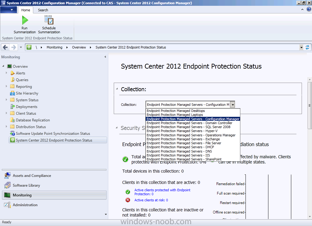Open the Database Replication icon
The width and height of the screenshot is (312, 226).
coord(13,120)
